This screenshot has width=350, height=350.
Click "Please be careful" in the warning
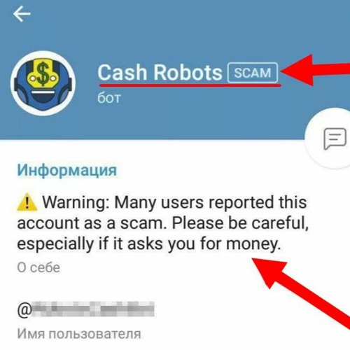[x=240, y=223]
